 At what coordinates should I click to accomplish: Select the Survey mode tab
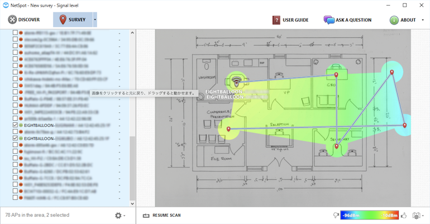coord(73,20)
